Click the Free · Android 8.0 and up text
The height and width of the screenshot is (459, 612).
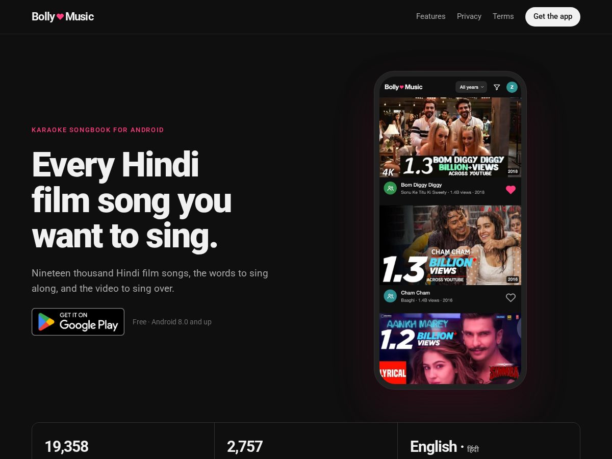click(x=172, y=322)
